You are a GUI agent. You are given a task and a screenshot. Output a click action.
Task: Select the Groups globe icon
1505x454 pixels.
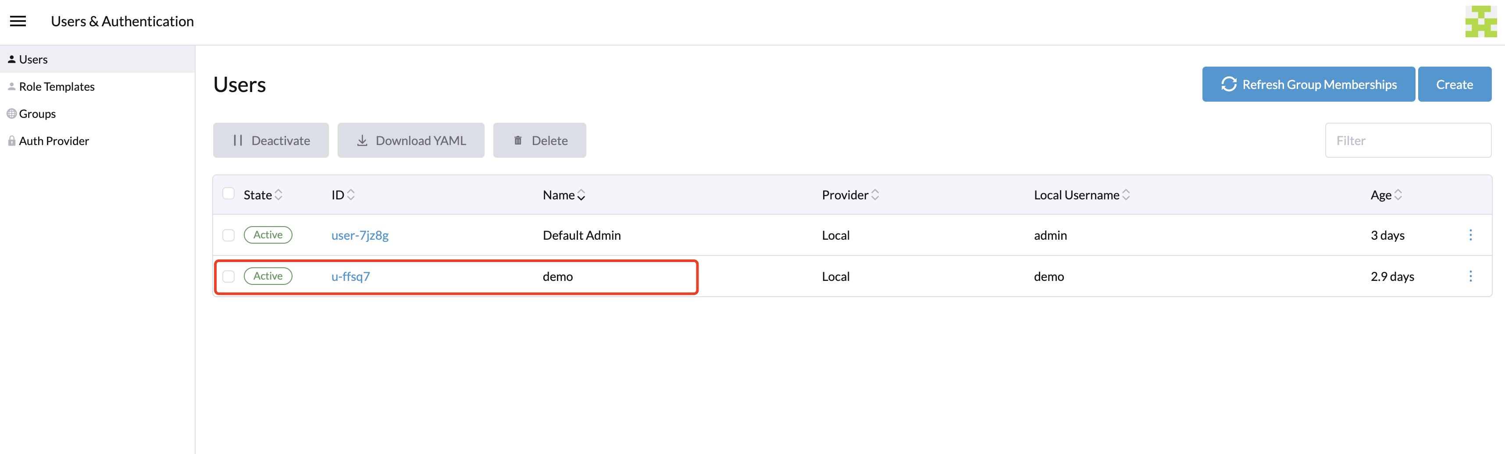(12, 113)
